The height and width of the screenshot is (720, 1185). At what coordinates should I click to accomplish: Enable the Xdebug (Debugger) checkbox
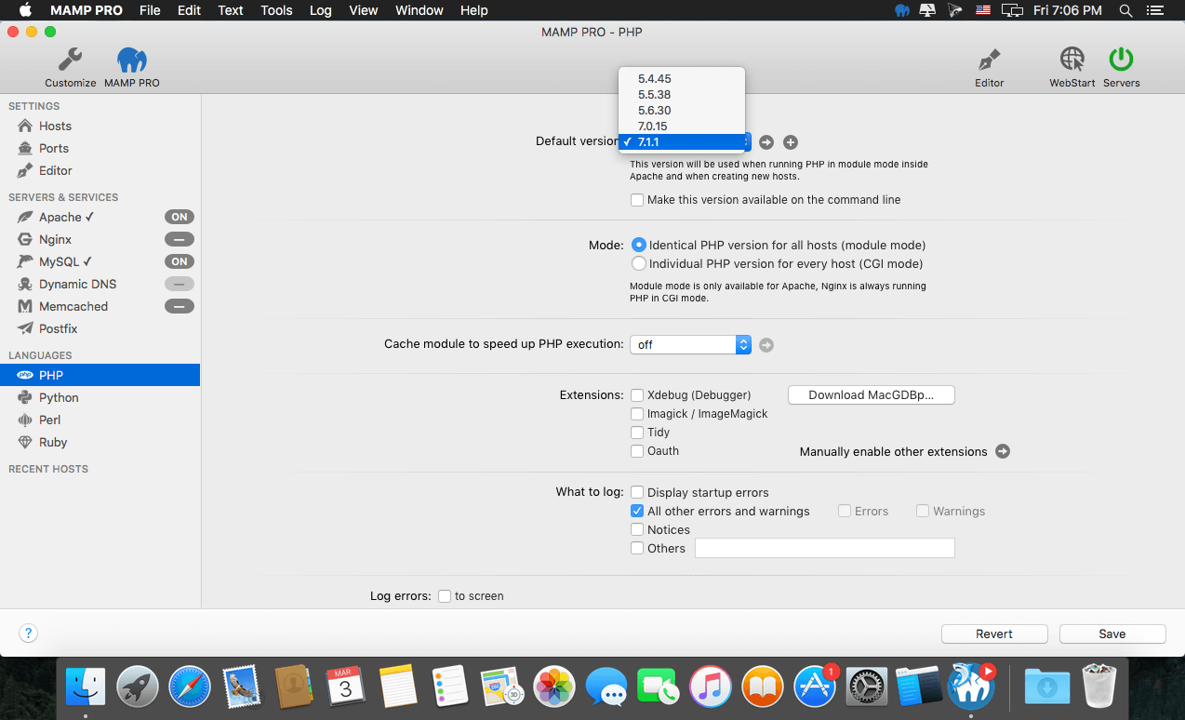[x=637, y=395]
